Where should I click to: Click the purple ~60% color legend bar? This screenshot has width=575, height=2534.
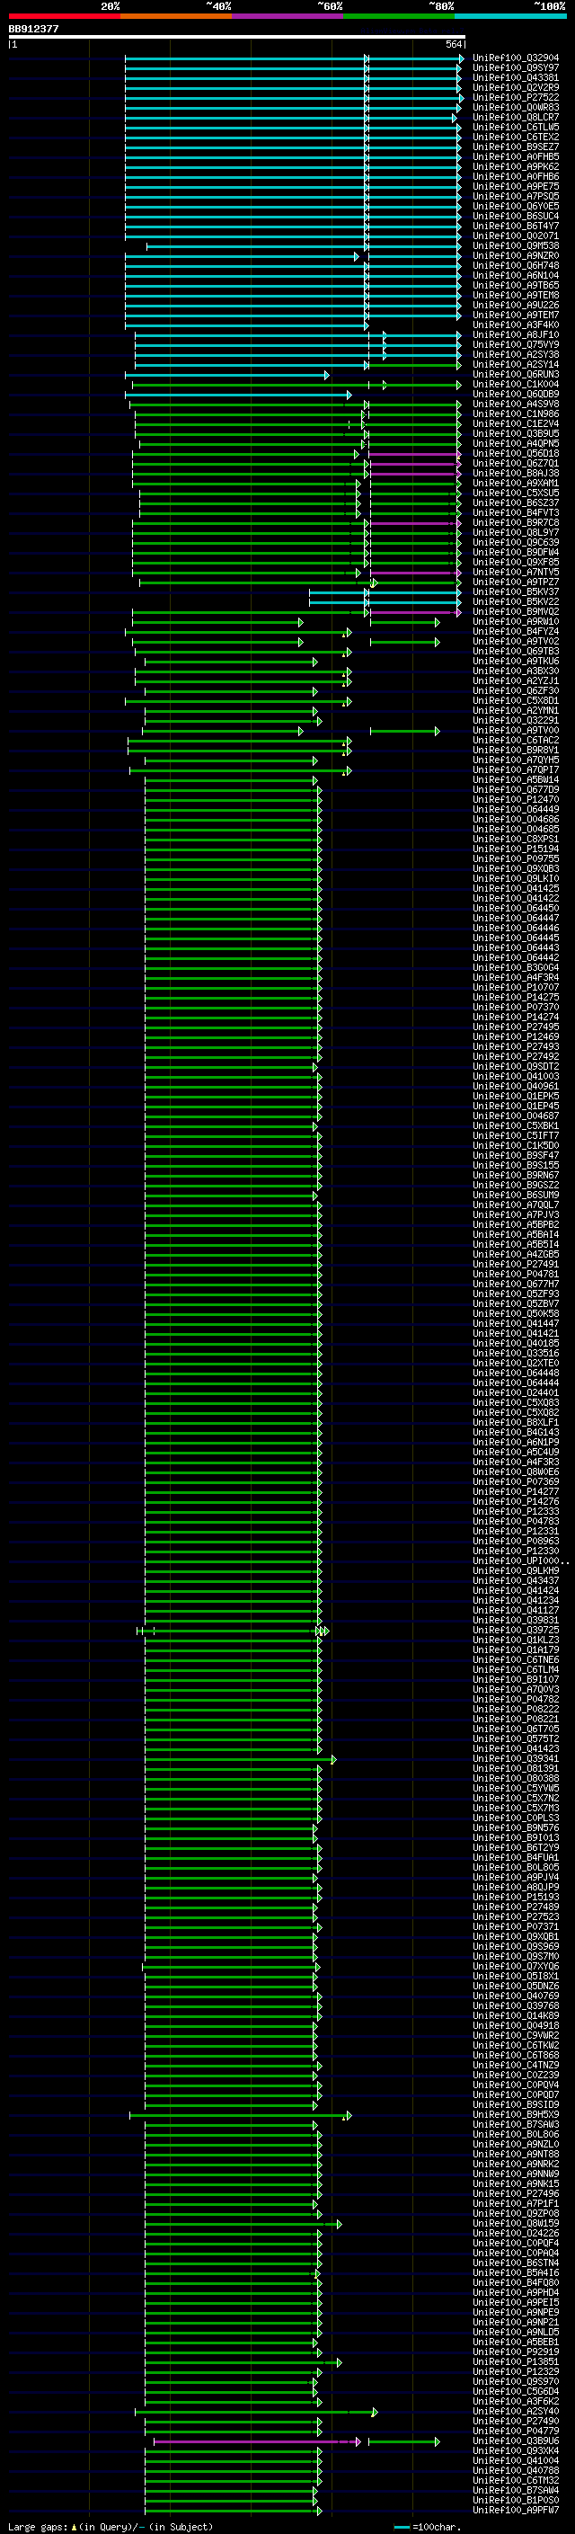288,16
